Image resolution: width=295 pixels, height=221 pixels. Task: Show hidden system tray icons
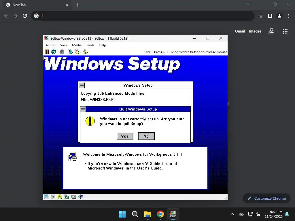click(x=232, y=214)
